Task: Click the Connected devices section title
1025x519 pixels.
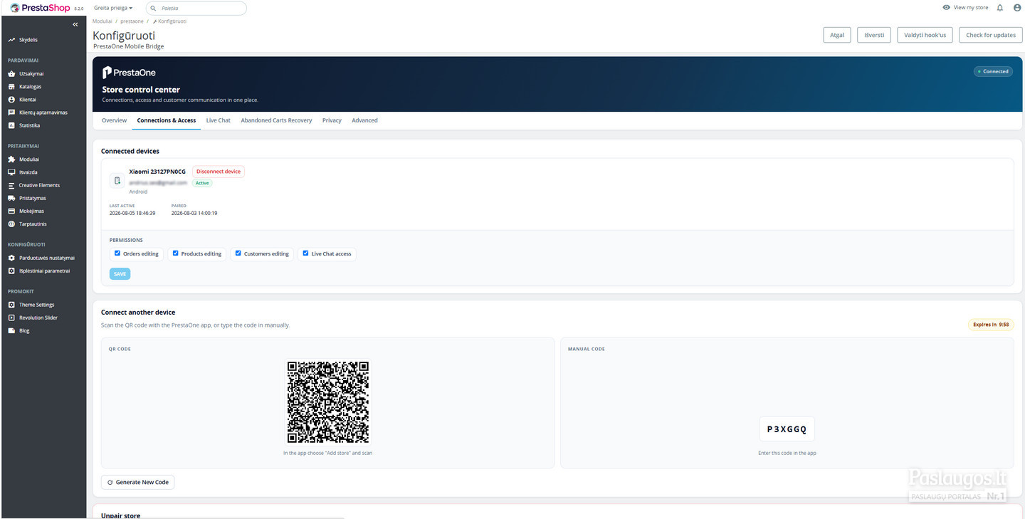Action: pos(130,151)
